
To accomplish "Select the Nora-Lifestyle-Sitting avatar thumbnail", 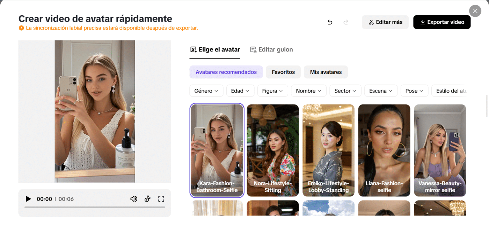I will point(272,150).
